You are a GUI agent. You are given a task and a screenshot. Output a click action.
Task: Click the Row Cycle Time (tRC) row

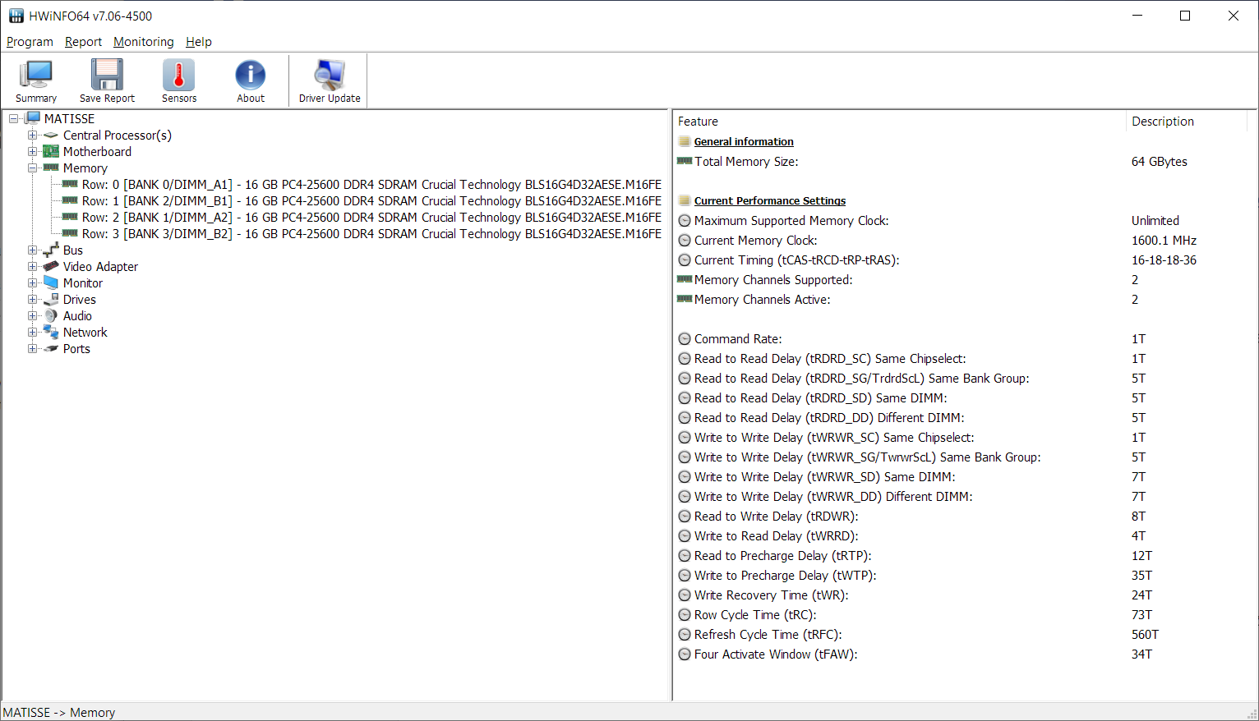(x=963, y=614)
